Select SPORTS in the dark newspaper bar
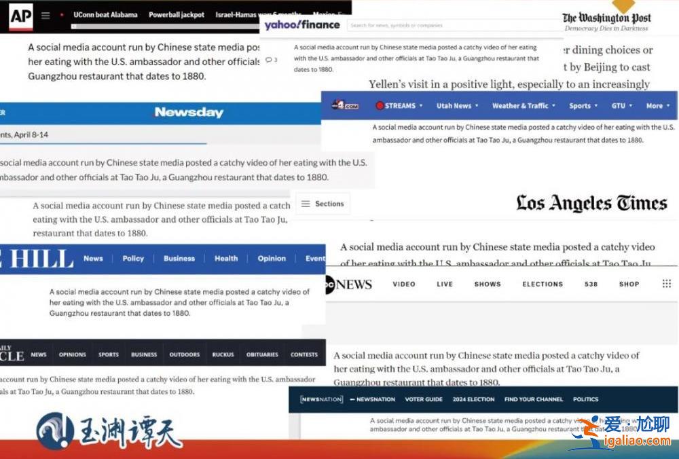The height and width of the screenshot is (459, 679). [x=108, y=354]
